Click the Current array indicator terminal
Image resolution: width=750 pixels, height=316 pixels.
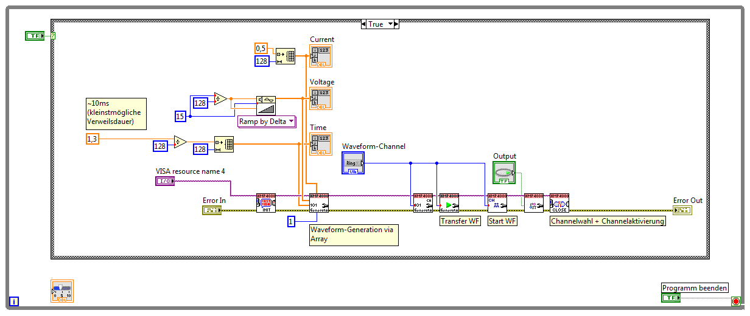[x=321, y=56]
